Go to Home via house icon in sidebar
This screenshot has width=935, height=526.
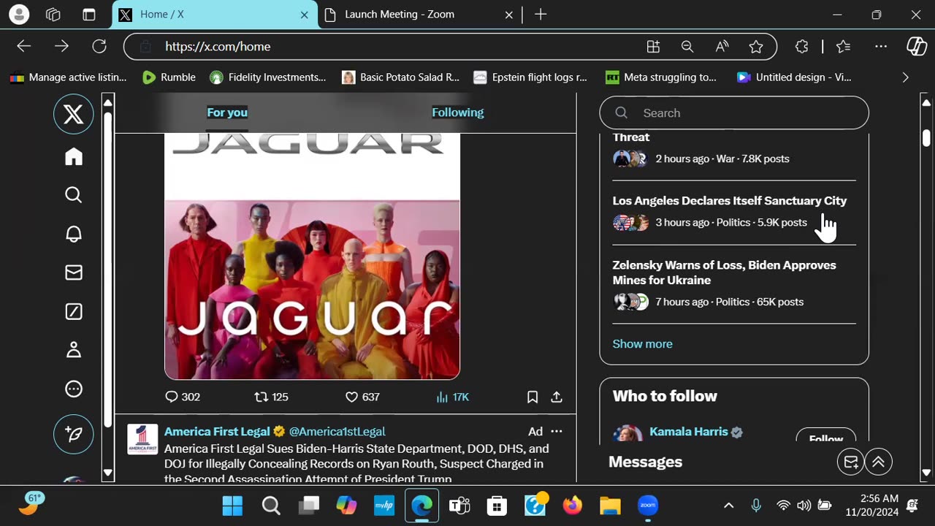[x=74, y=156]
